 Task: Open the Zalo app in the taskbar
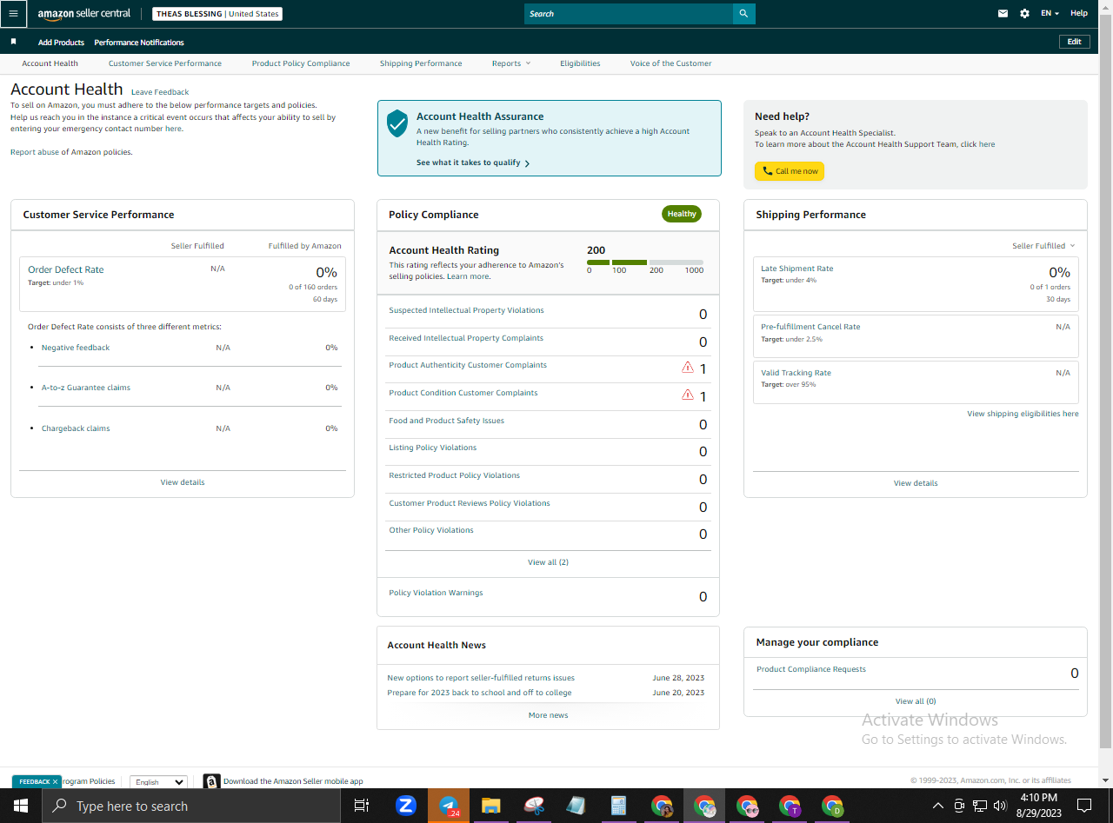coord(406,806)
